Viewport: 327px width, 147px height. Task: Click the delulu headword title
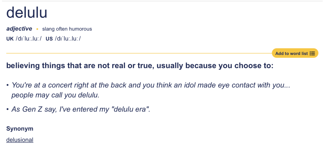pyautogui.click(x=27, y=12)
